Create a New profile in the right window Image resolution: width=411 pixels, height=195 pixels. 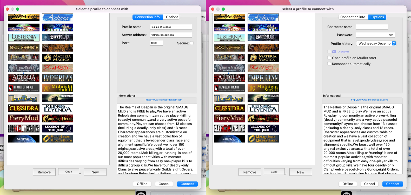[301, 172]
